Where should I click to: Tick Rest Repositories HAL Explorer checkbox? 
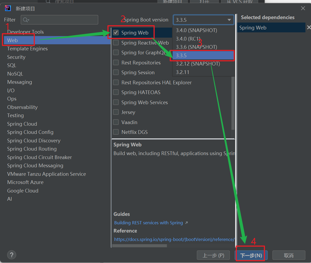116,82
